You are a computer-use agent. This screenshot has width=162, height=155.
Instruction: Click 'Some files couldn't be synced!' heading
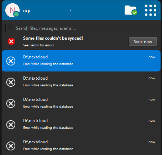coord(53,38)
